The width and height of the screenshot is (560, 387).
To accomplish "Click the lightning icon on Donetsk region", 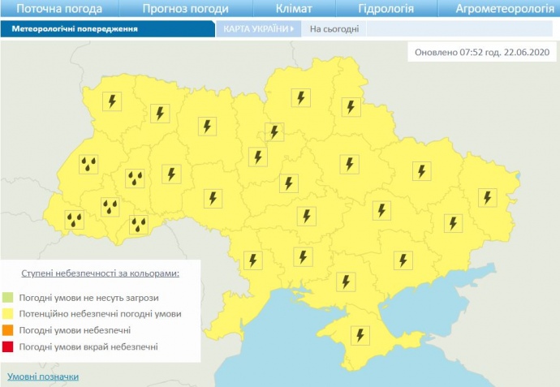I will [453, 222].
